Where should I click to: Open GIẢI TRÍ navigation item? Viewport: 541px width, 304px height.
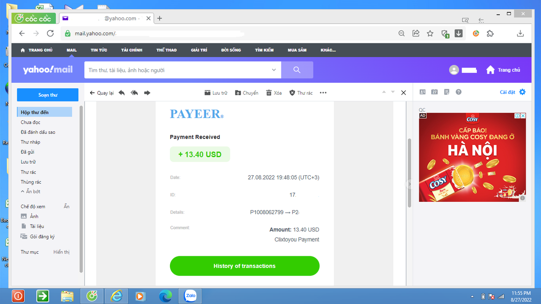pyautogui.click(x=199, y=50)
